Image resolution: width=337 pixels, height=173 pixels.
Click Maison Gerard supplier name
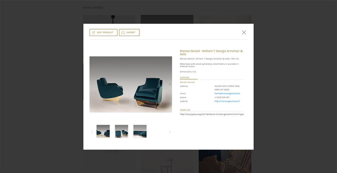click(x=187, y=82)
